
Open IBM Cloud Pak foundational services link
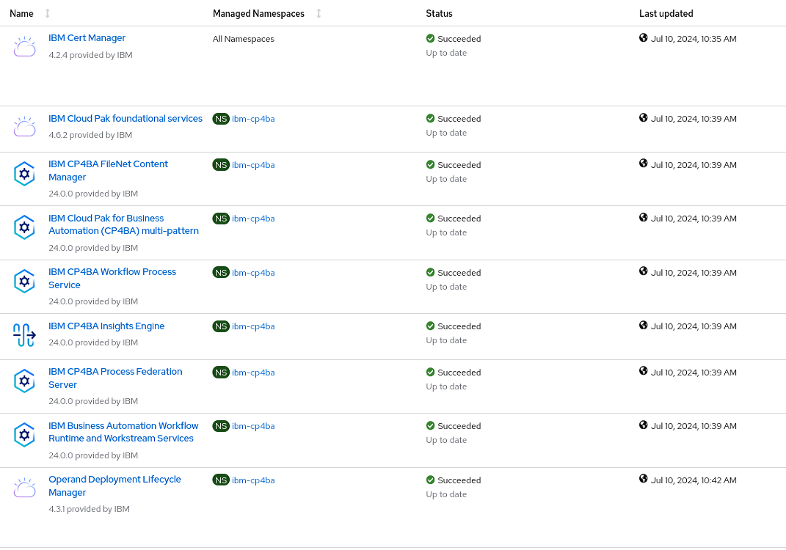coord(125,118)
